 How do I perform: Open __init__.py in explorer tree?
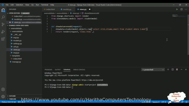24,34
